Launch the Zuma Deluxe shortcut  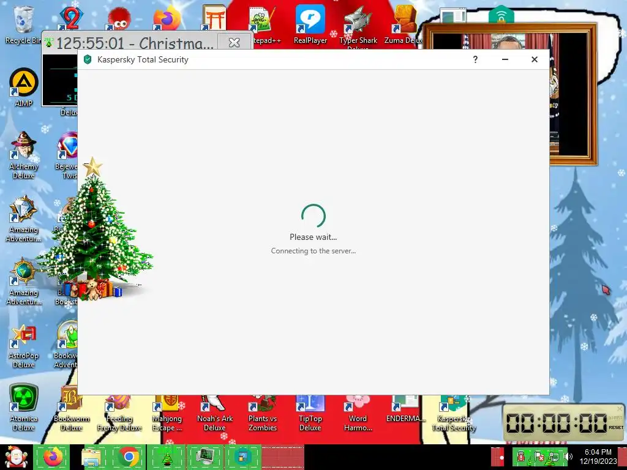coord(404,24)
